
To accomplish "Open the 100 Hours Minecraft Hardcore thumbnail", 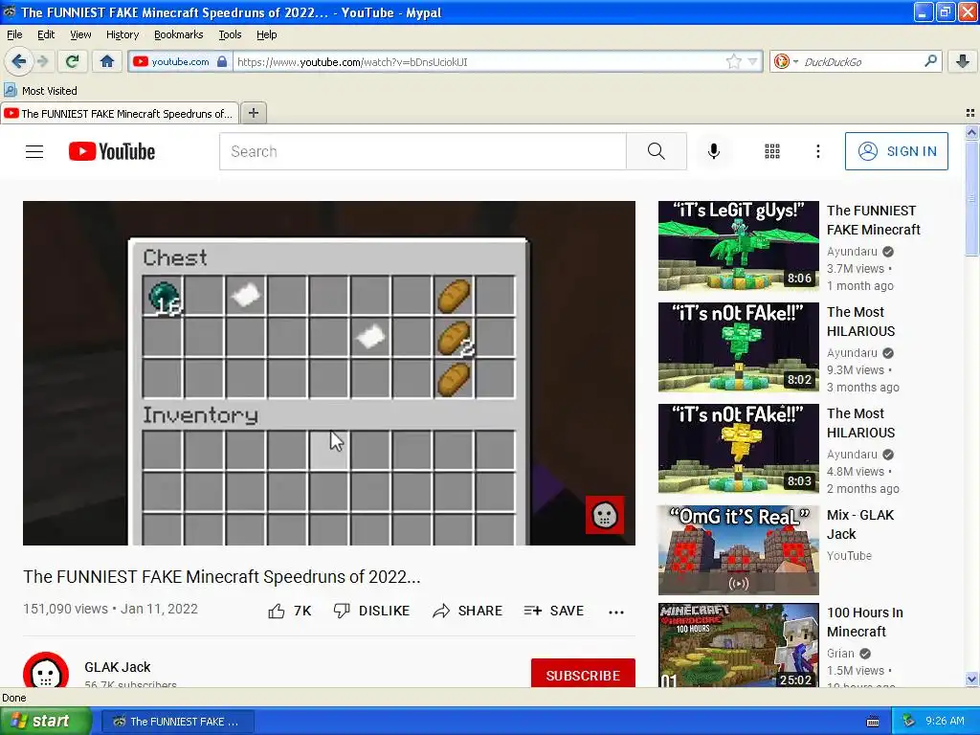I will [x=738, y=645].
